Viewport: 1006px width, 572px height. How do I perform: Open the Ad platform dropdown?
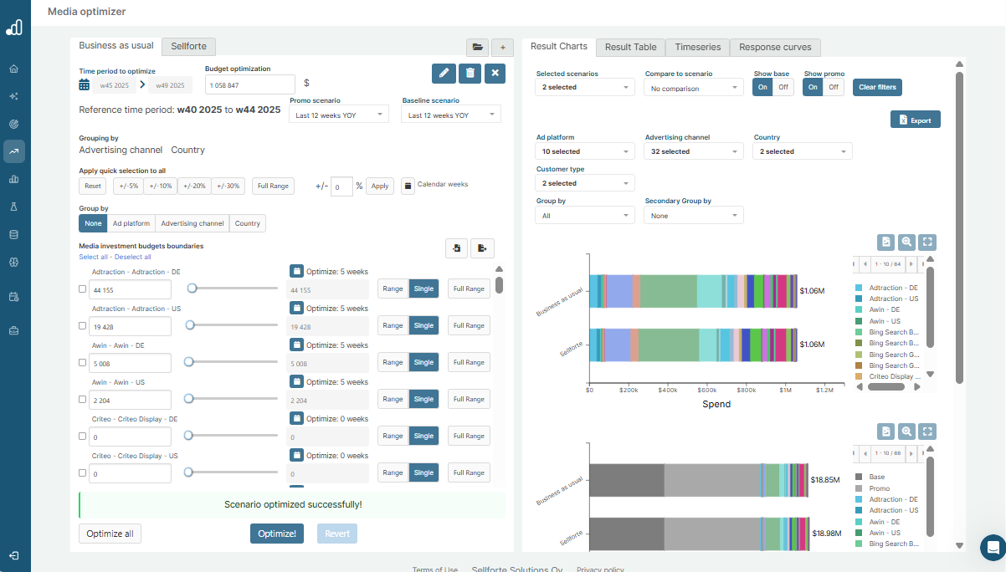click(584, 151)
